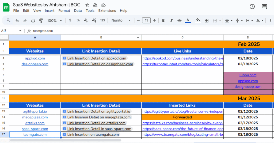This screenshot has width=274, height=143.
Task: Select the row 14 header
Action: [3, 117]
